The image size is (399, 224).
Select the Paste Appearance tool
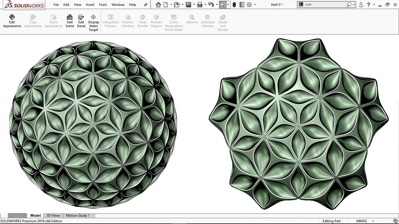click(53, 21)
